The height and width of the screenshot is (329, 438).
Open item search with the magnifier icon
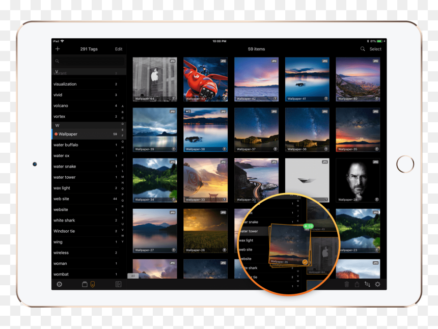point(363,49)
